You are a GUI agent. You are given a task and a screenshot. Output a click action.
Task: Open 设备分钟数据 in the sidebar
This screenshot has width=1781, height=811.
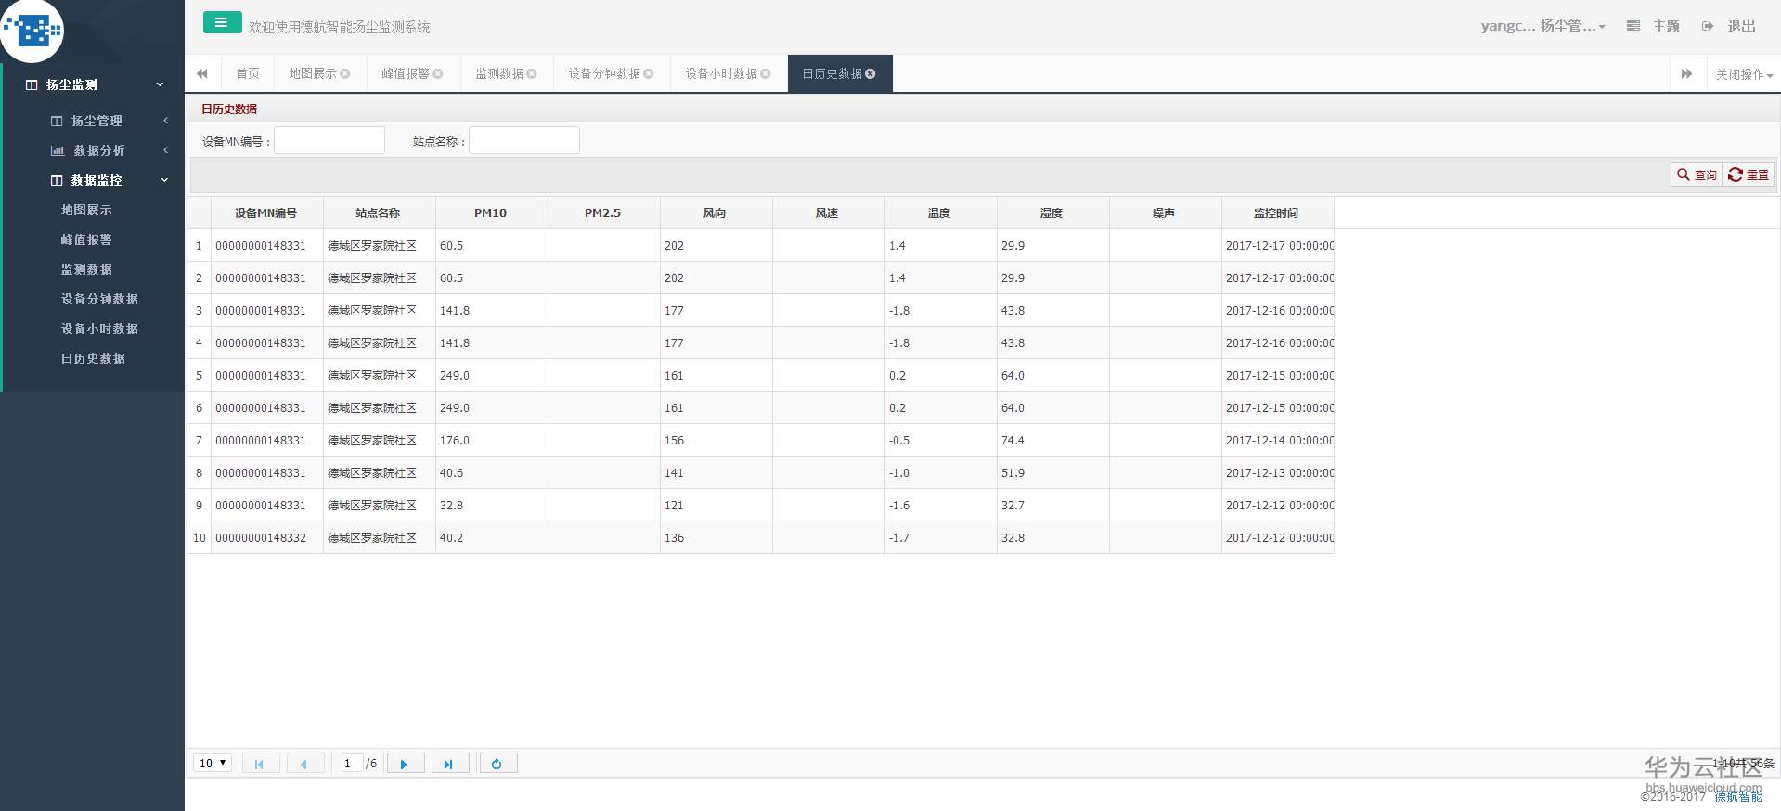pos(99,299)
